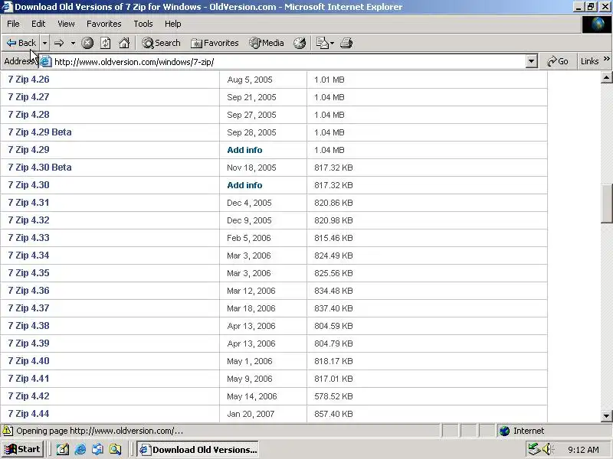Viewport: 613px width, 459px height.
Task: Open the Help menu
Action: pos(173,24)
